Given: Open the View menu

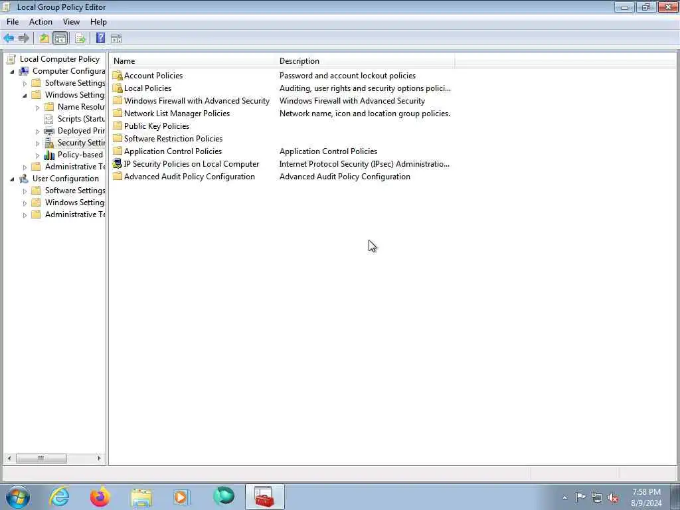Looking at the screenshot, I should click(71, 22).
